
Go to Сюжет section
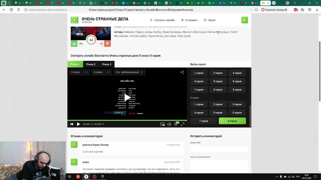pyautogui.click(x=210, y=20)
